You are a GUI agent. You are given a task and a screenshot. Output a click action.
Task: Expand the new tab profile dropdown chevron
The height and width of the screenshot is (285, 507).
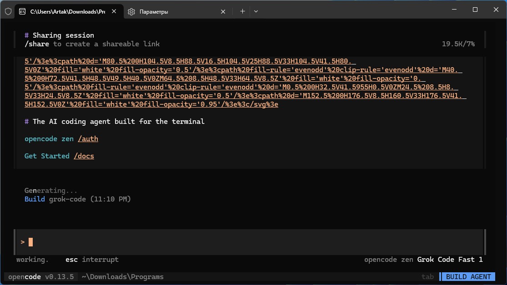click(x=256, y=11)
